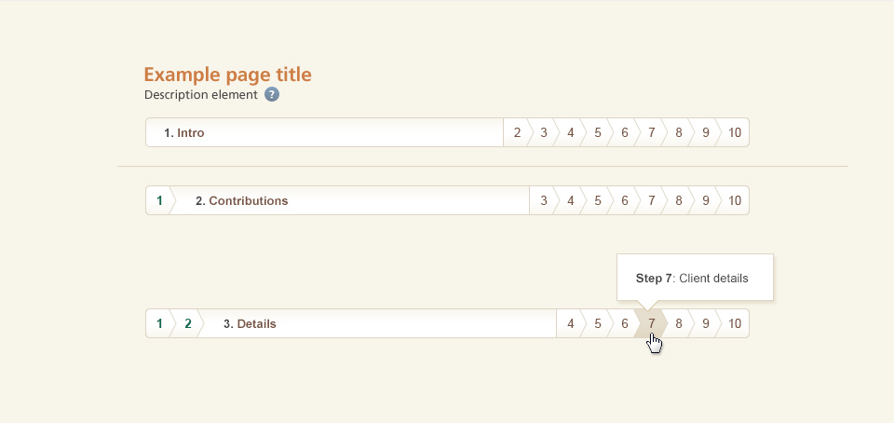The height and width of the screenshot is (423, 894).
Task: Select the active '1. Intro' step
Action: click(184, 132)
